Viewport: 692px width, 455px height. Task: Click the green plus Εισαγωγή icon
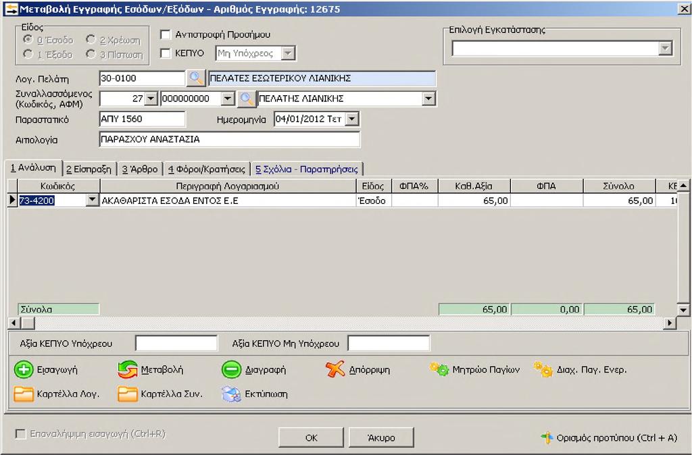coord(24,369)
